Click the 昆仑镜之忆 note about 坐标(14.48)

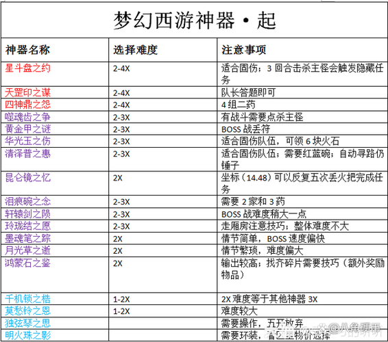[x=302, y=183]
